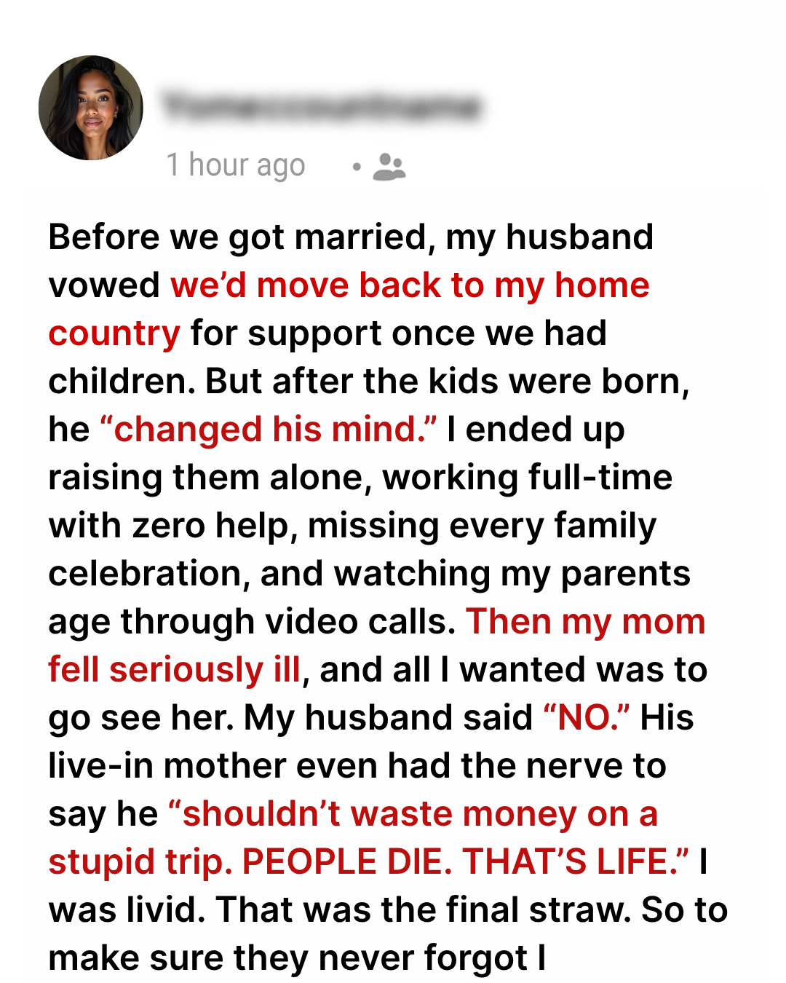786x983 pixels.
Task: Click the sentence "That was the final straw."
Action: [x=423, y=910]
